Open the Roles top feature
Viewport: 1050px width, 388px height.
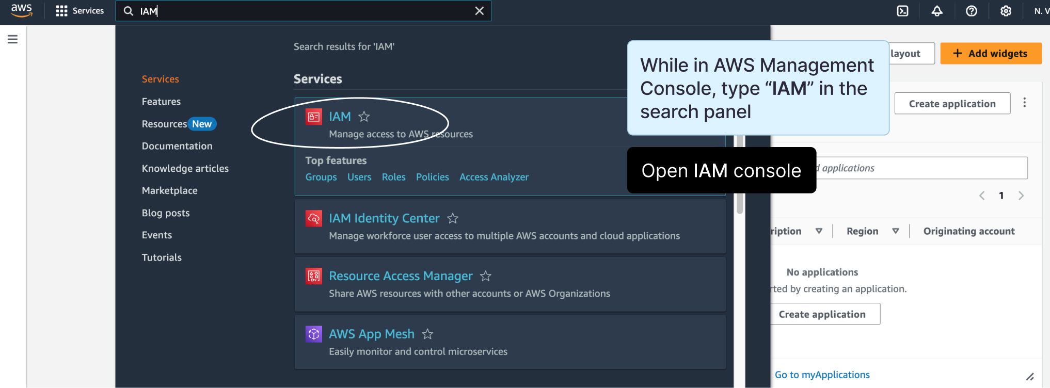pyautogui.click(x=393, y=177)
